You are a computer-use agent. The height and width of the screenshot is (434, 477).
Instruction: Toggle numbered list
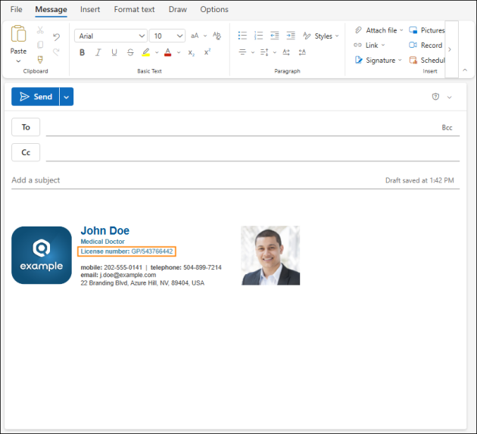tap(258, 36)
